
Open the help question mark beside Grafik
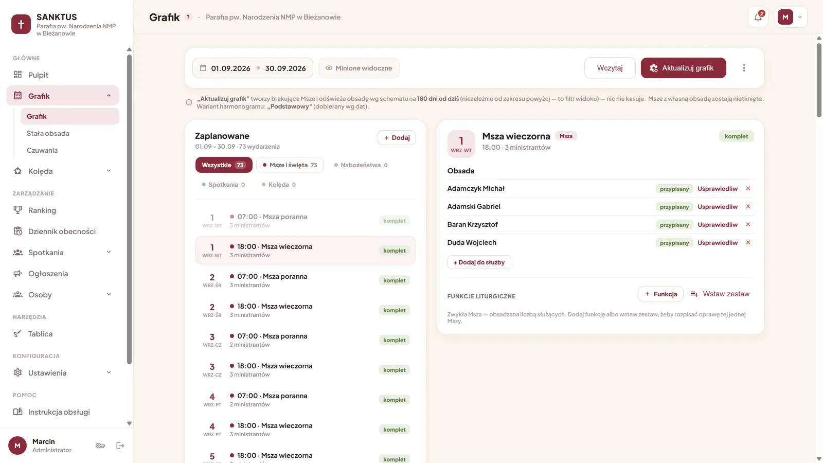pyautogui.click(x=188, y=17)
